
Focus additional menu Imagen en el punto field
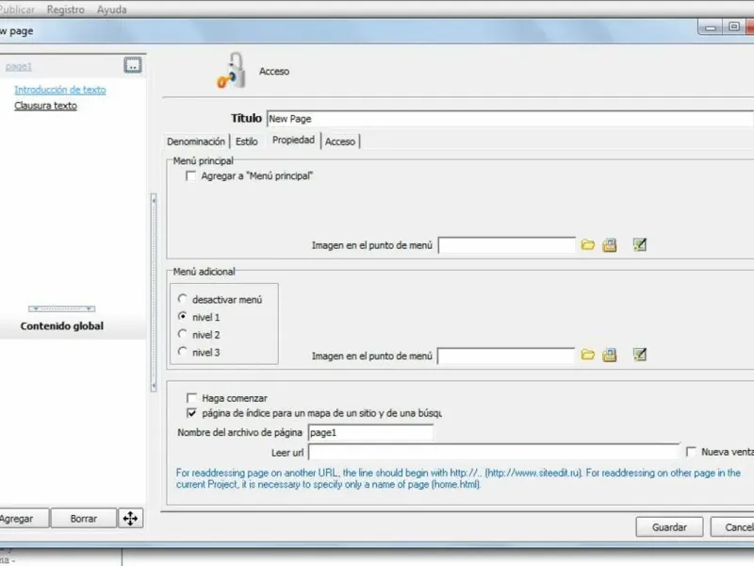[x=506, y=356]
